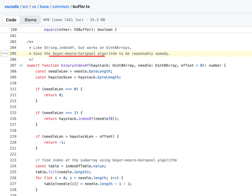Viewport: 252px width, 196px height.
Task: Click 'Like String.indexOf' comment on line 204
Action: coord(54,47)
